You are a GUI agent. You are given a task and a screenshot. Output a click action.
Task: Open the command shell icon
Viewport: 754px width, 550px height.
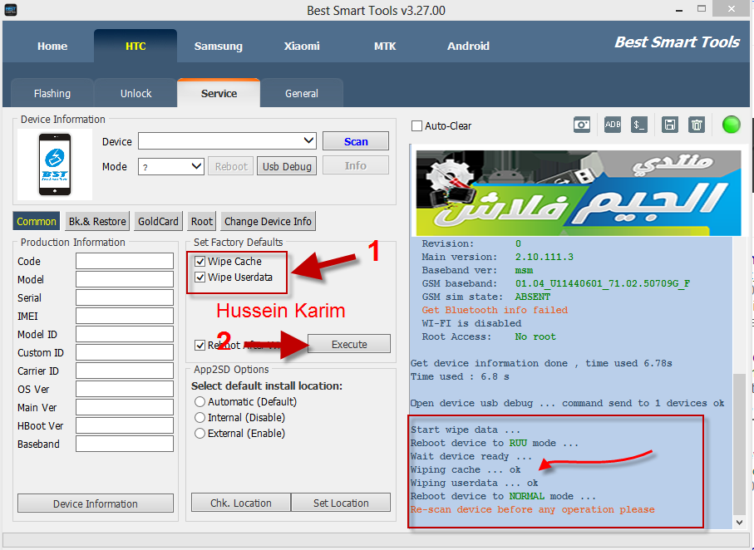[639, 125]
